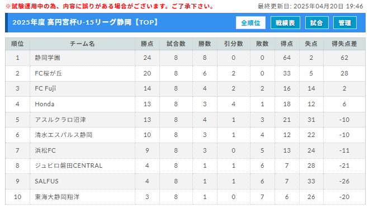Switch to the 戦績表 tab
Viewport: 369px width, 208px height.
pyautogui.click(x=285, y=23)
